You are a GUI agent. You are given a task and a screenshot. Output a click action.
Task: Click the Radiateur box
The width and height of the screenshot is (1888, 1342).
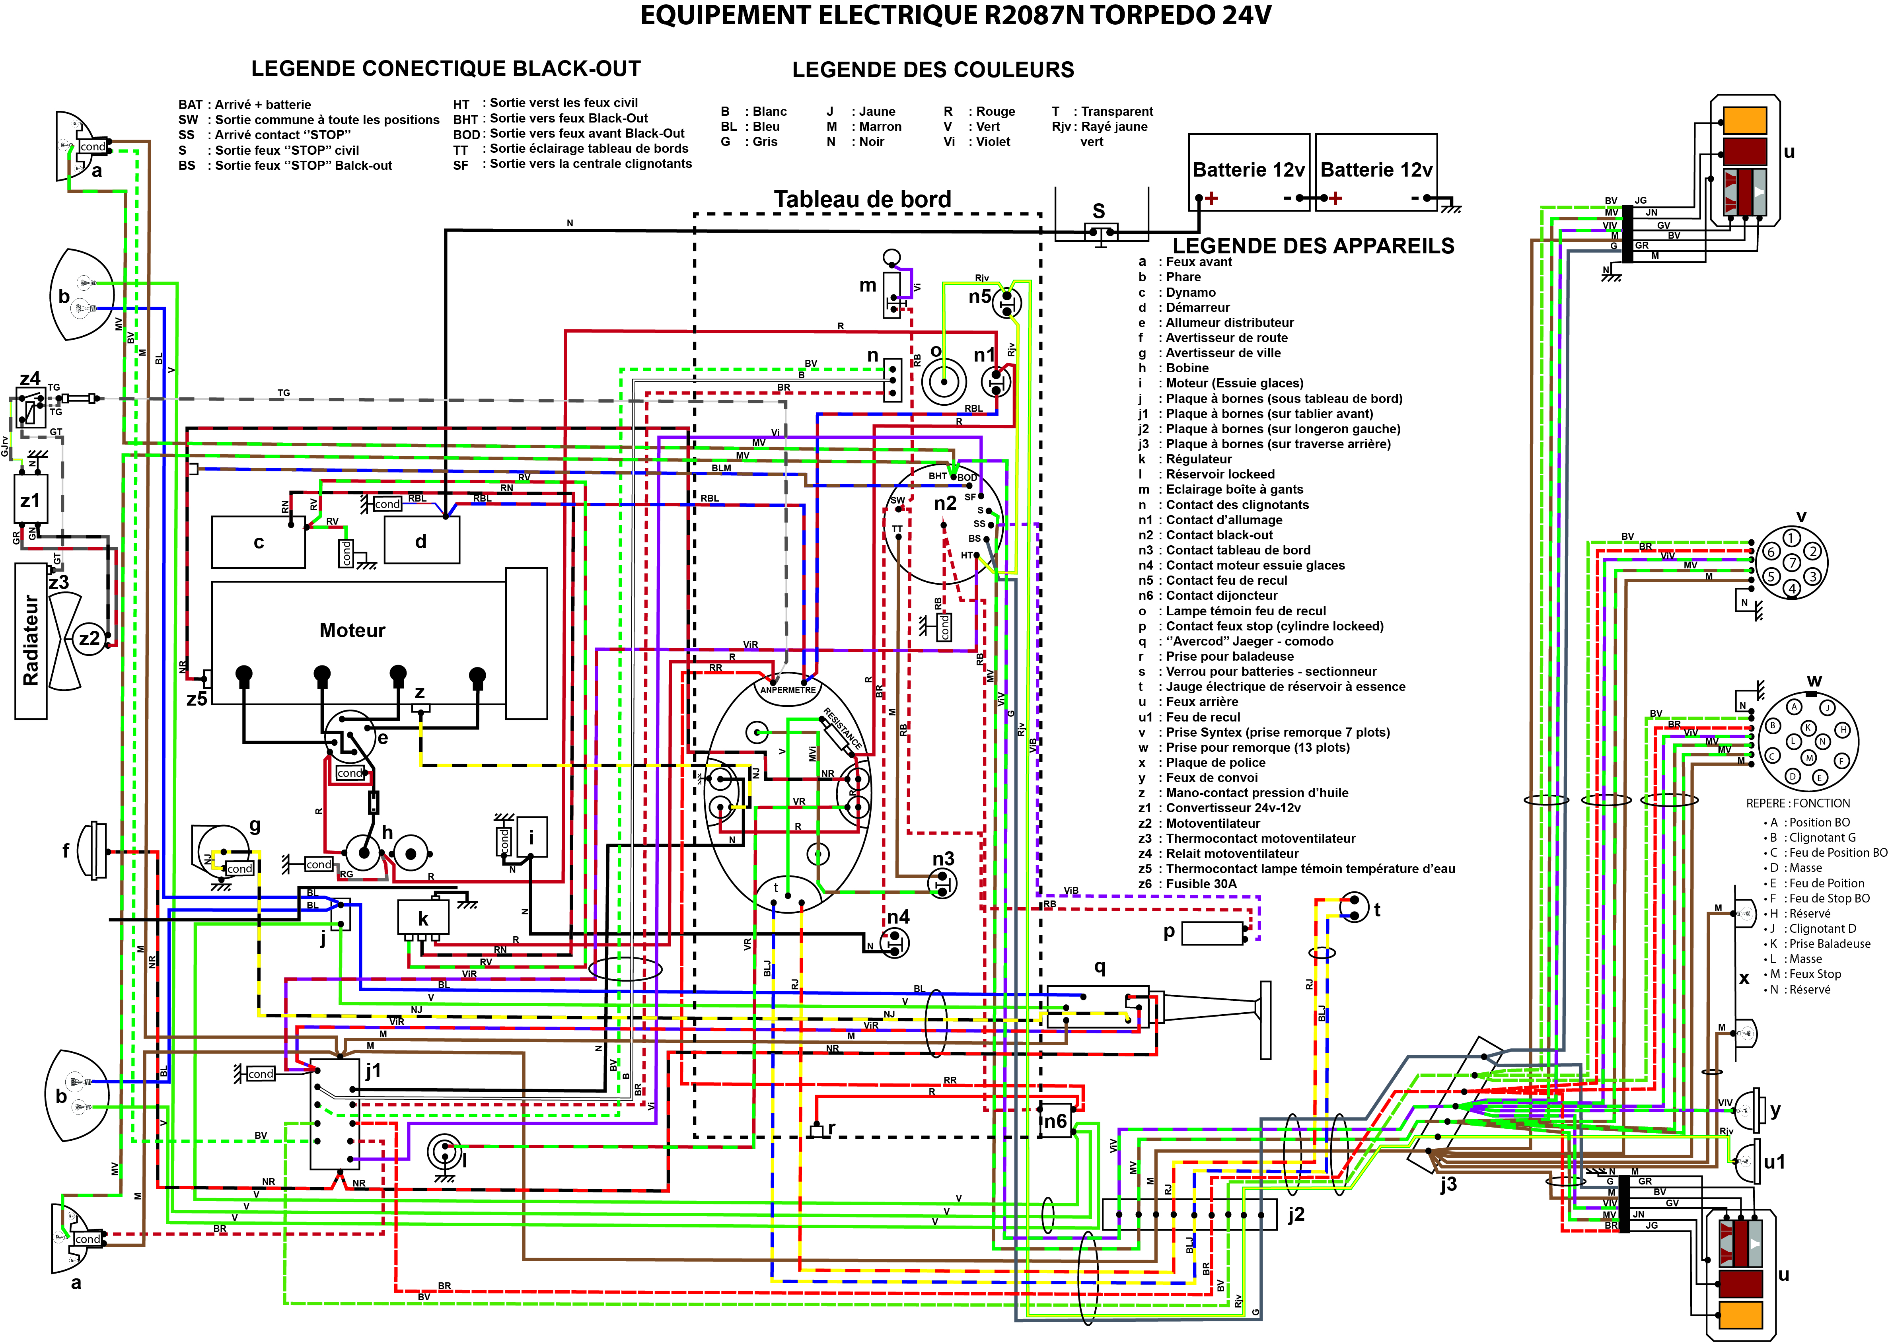click(x=31, y=640)
